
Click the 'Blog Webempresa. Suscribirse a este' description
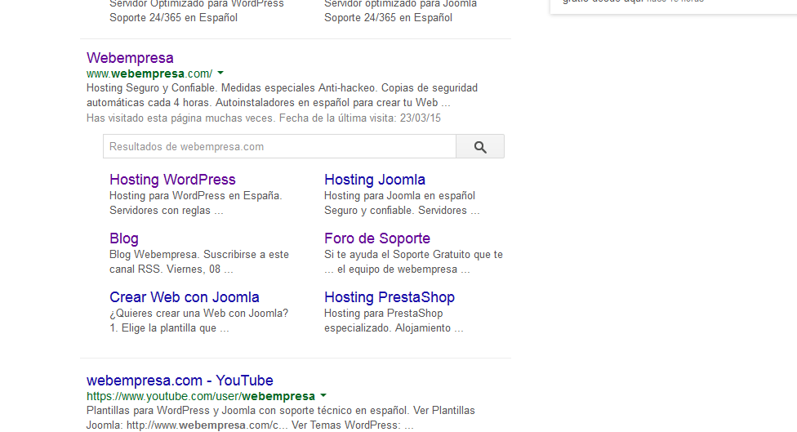[198, 262]
